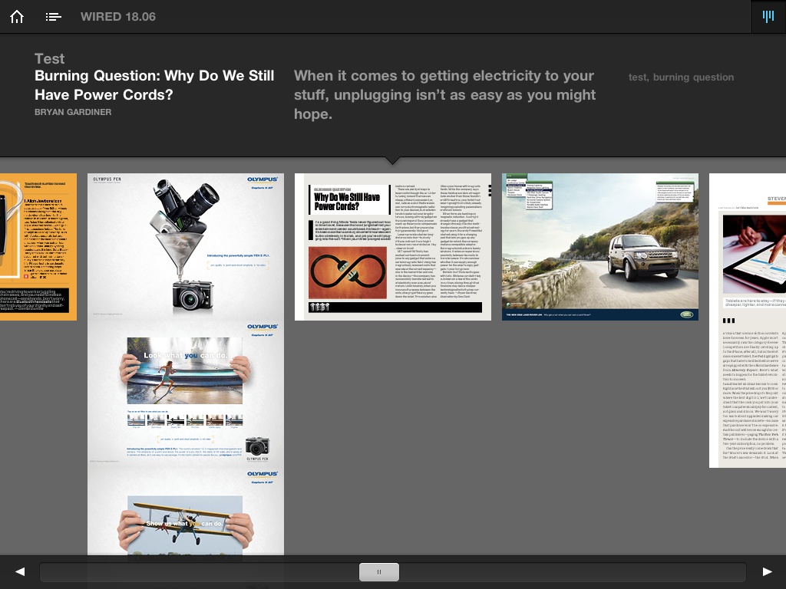Open the Power Cords article thumbnail
Screen dimensions: 786x589
coord(393,247)
